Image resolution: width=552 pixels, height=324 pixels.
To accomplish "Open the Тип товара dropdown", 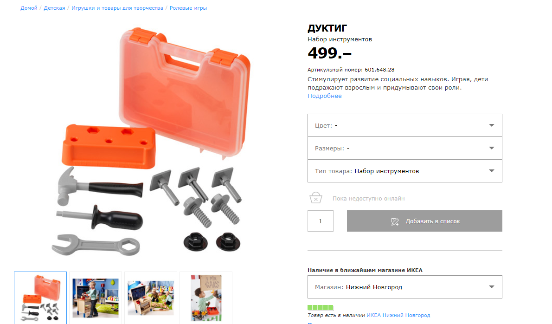I will point(405,171).
